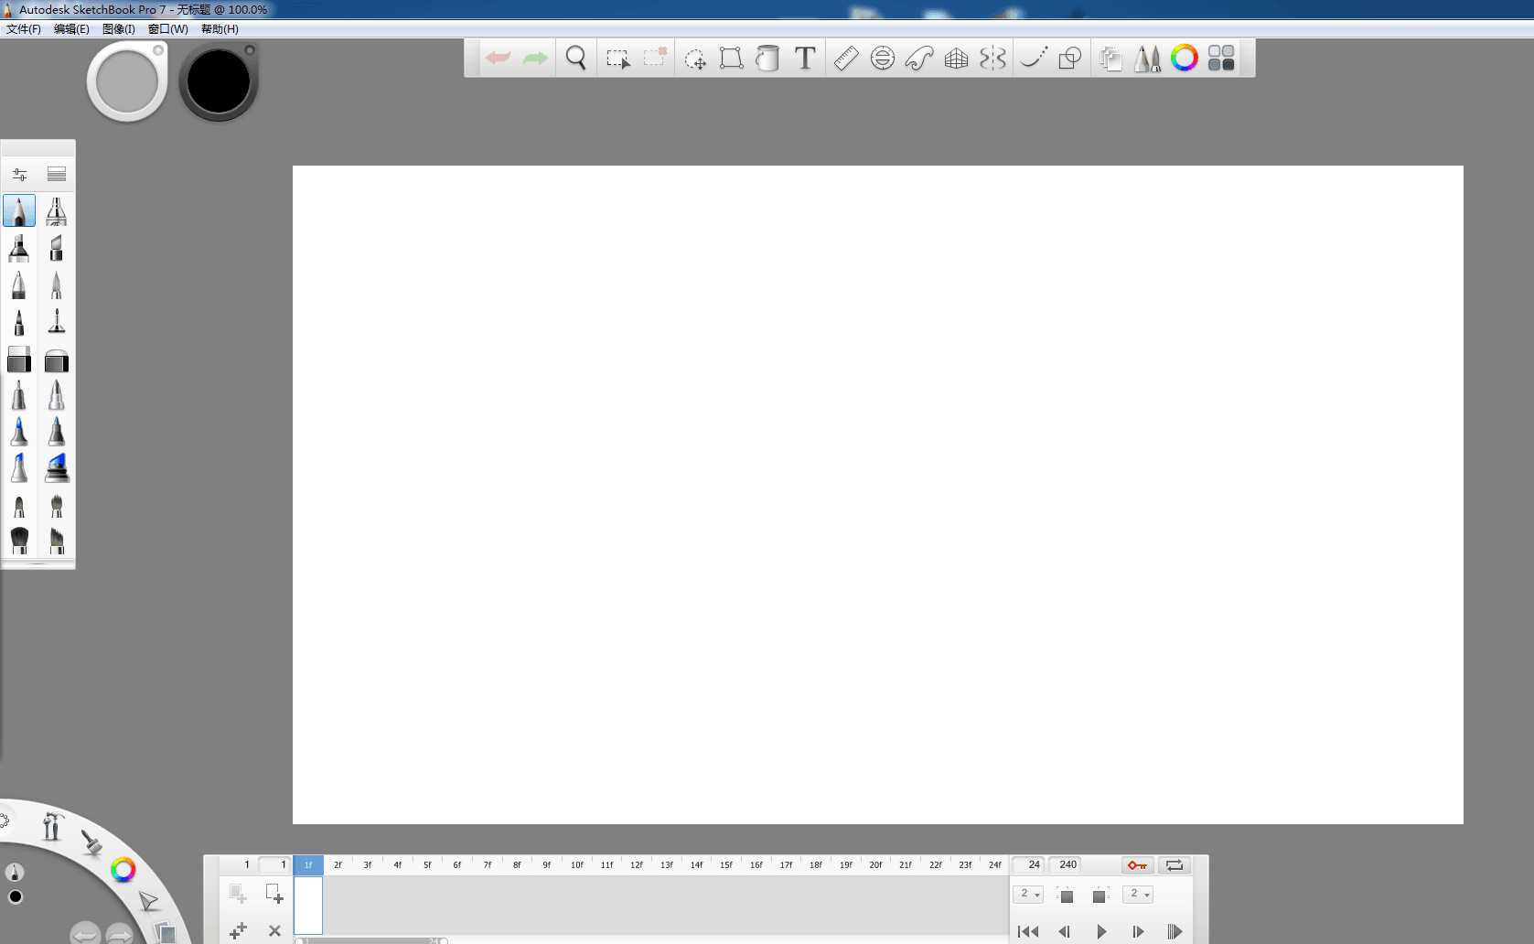This screenshot has width=1534, height=944.
Task: Turn on the Ellipse guide
Action: click(883, 59)
